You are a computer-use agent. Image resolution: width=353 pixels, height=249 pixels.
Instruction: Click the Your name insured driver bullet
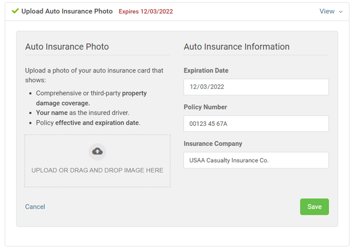click(x=83, y=112)
